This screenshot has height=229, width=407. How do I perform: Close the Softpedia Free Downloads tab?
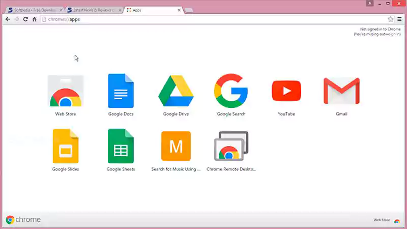pos(61,10)
